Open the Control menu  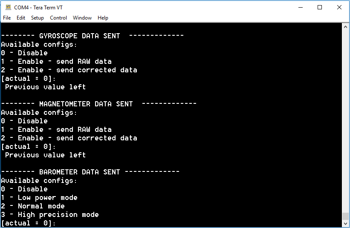coord(58,18)
